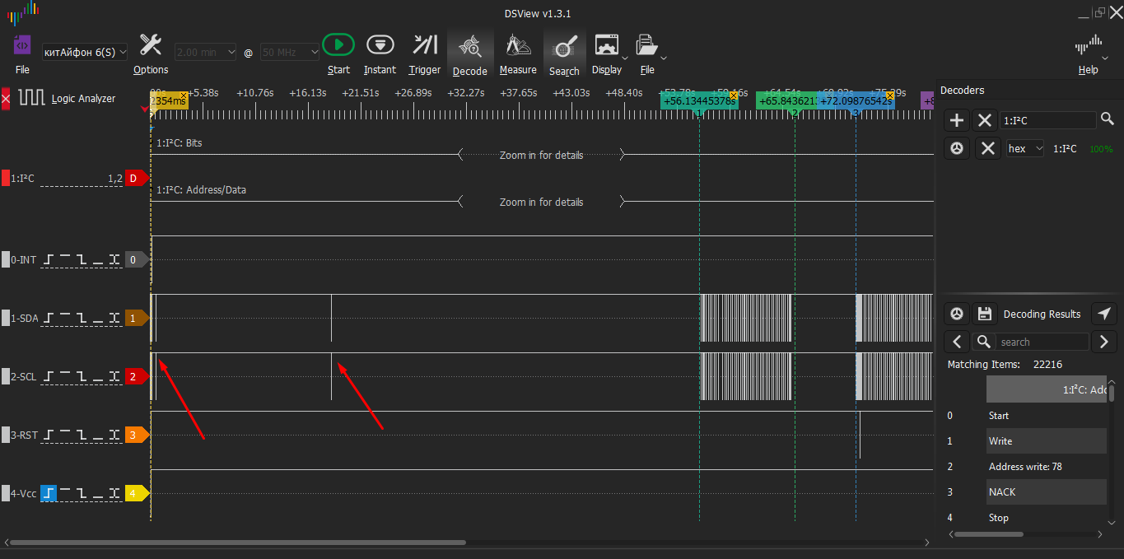Click the 0-INT channel name label
Image resolution: width=1124 pixels, height=559 pixels.
tap(24, 259)
